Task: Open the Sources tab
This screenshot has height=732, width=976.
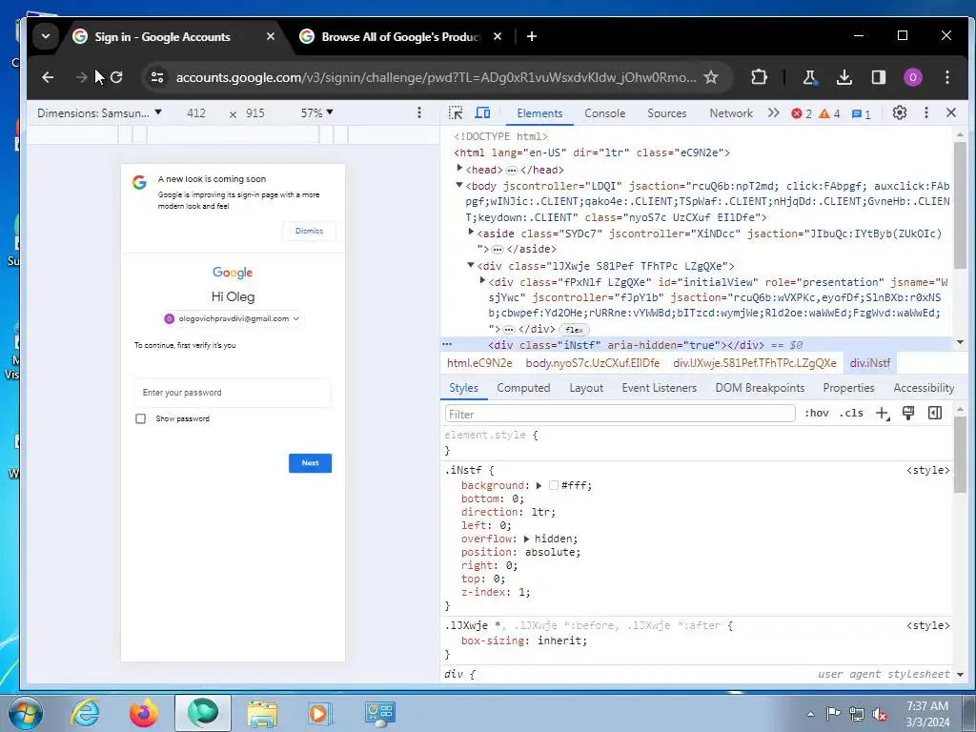Action: point(666,113)
